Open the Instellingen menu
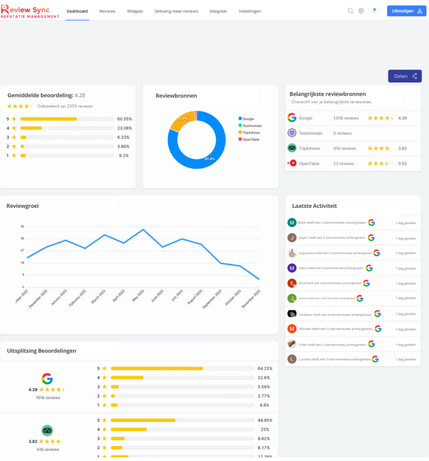 pyautogui.click(x=250, y=11)
